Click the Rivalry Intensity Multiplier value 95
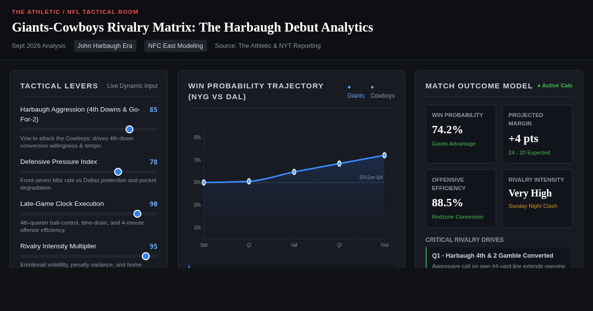Viewport: 593px width, 311px height. [154, 246]
